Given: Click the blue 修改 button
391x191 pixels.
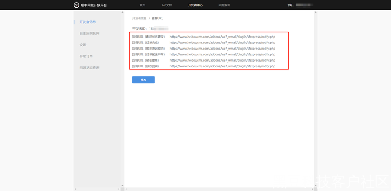Looking at the screenshot, I should coord(143,80).
